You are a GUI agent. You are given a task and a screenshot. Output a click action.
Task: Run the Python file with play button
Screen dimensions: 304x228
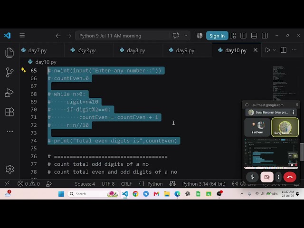(267, 50)
